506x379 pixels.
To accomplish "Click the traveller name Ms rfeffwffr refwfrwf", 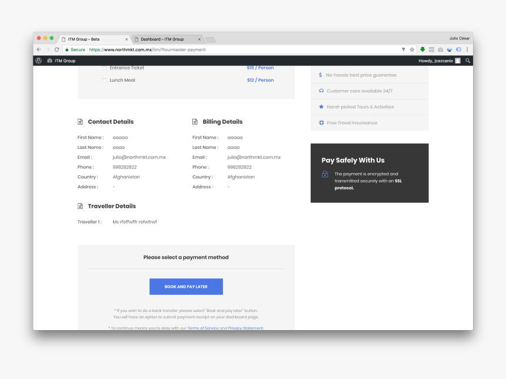I will pyautogui.click(x=135, y=222).
